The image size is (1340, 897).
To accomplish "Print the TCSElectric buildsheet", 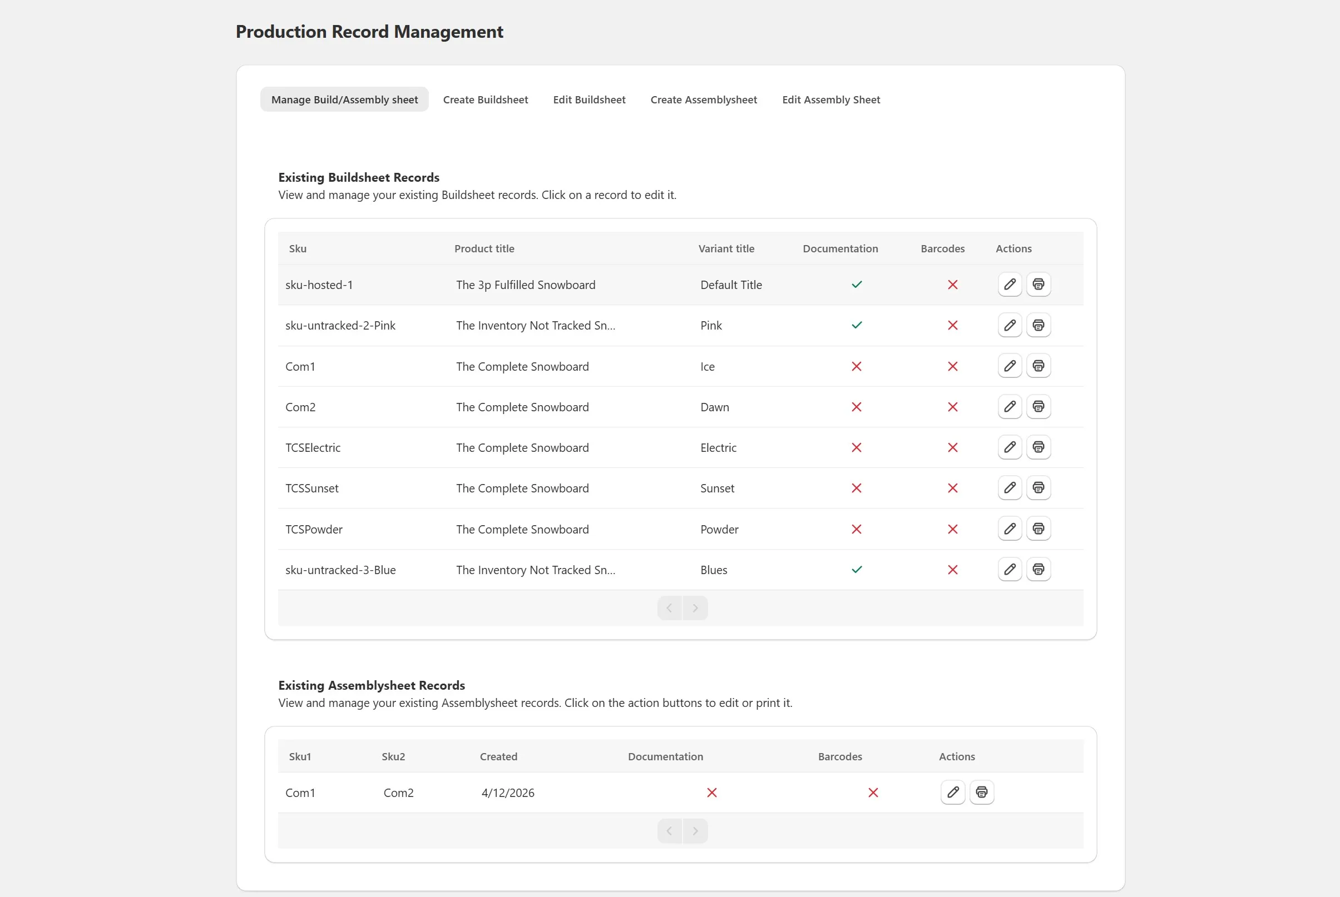I will pyautogui.click(x=1039, y=447).
